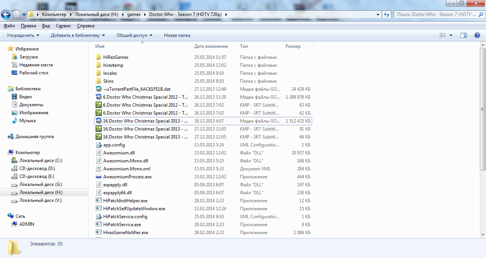Refresh the folder with the address bar button

pyautogui.click(x=387, y=14)
